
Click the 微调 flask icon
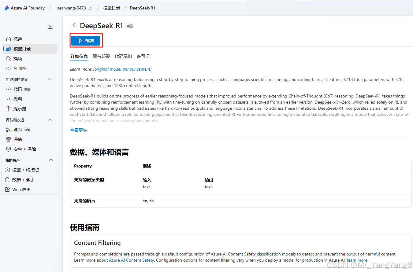pos(9,99)
